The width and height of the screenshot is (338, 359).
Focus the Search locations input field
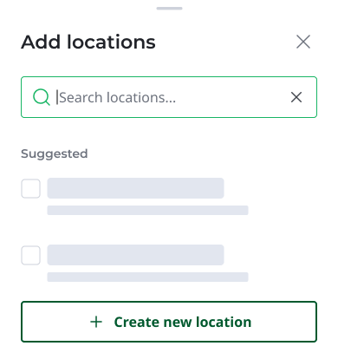pos(169,97)
